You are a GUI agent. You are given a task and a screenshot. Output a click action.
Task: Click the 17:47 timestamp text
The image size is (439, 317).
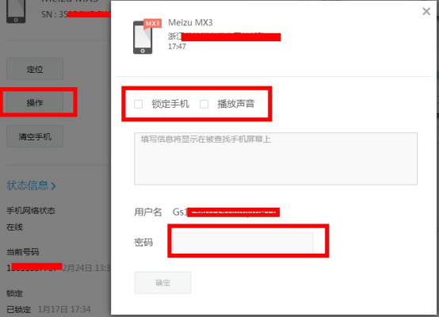(177, 46)
